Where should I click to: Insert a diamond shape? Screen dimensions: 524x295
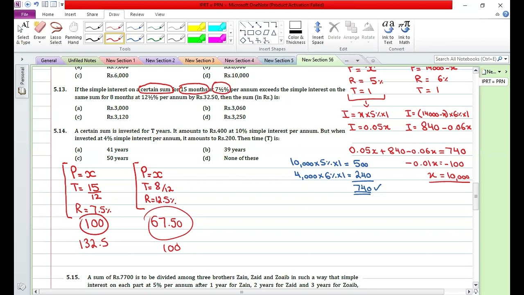(x=243, y=40)
